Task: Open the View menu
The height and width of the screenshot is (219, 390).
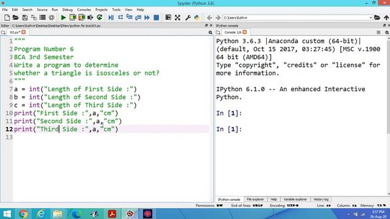Action: click(x=129, y=10)
